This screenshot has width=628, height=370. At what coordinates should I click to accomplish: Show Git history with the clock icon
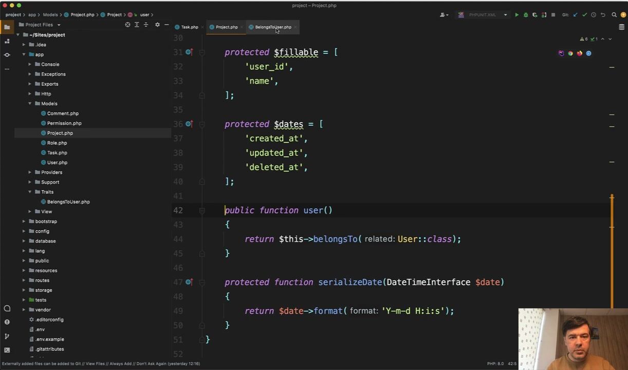pyautogui.click(x=594, y=15)
